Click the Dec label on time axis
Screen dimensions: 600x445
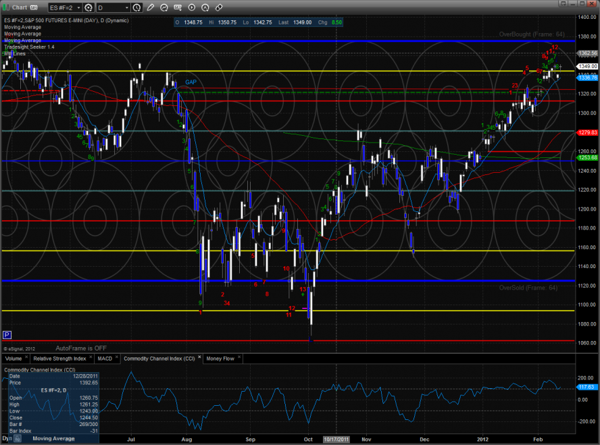pos(424,440)
